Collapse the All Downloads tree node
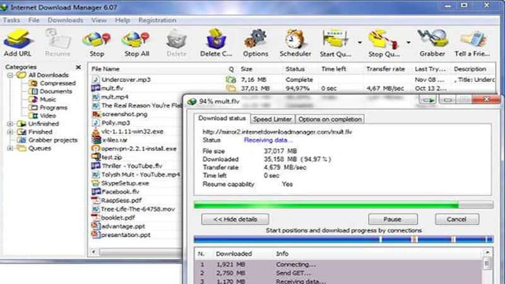This screenshot has width=505, height=284. point(10,76)
